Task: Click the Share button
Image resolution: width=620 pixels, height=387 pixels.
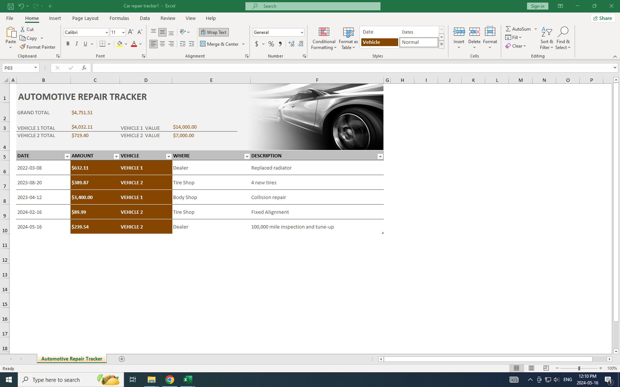Action: [x=603, y=18]
